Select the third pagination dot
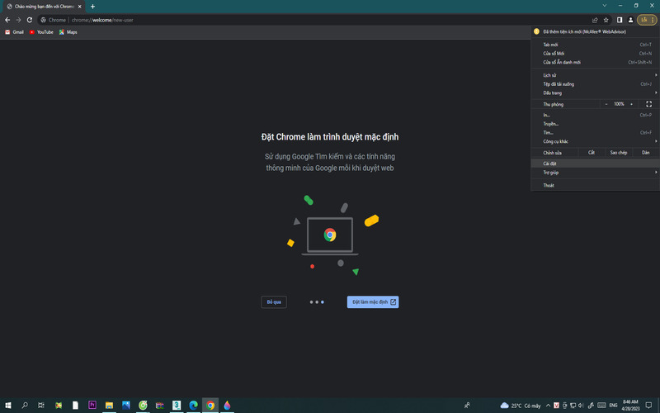The image size is (660, 413). pyautogui.click(x=323, y=302)
